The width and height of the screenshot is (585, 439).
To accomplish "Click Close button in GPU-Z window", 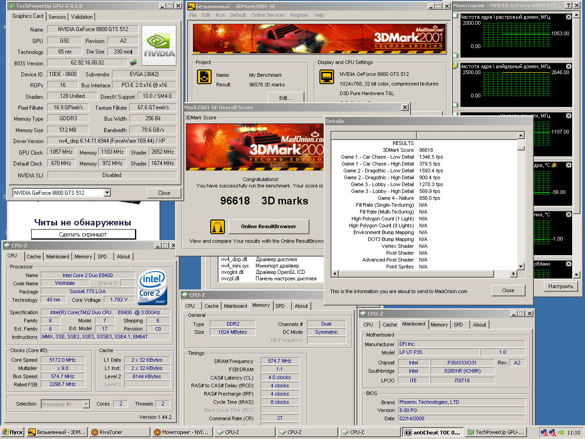I will coord(164,193).
